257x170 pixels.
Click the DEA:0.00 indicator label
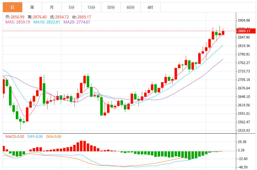53,137
